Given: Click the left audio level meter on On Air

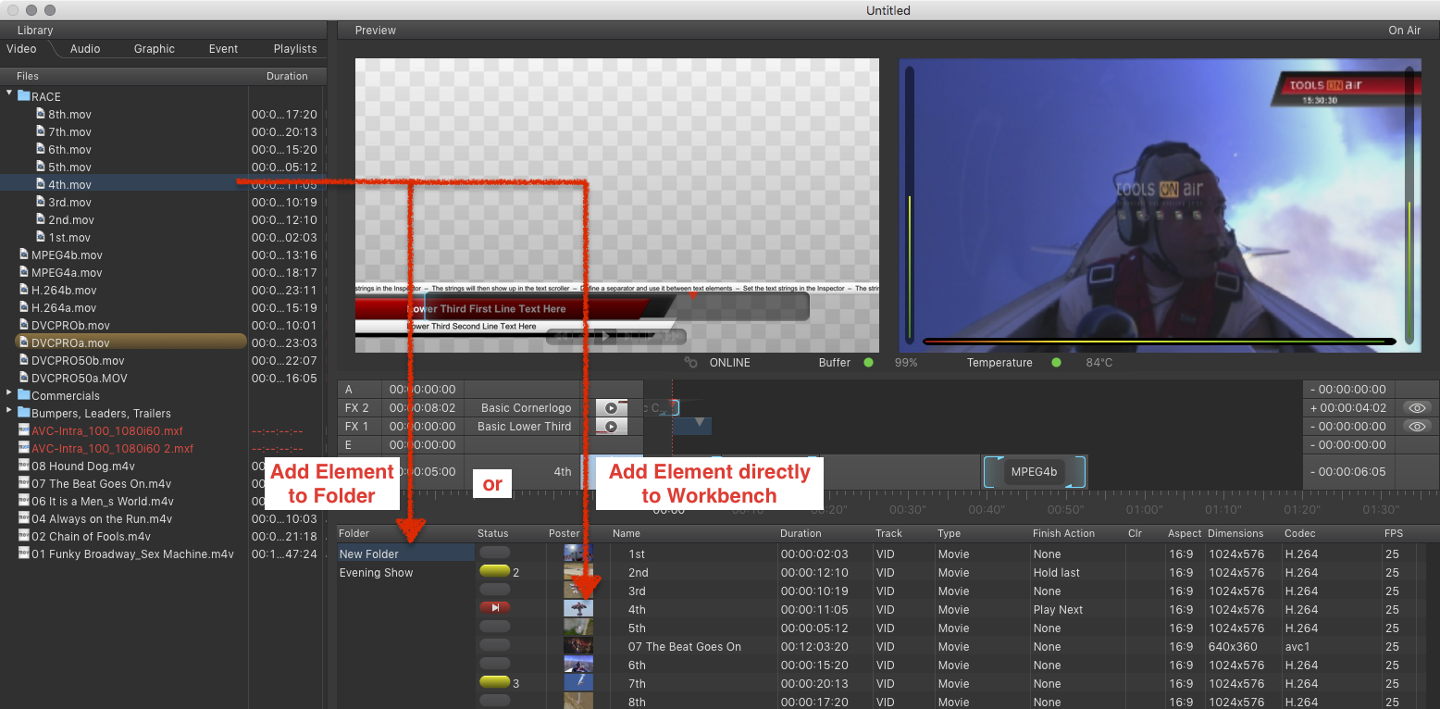Looking at the screenshot, I should point(909,204).
